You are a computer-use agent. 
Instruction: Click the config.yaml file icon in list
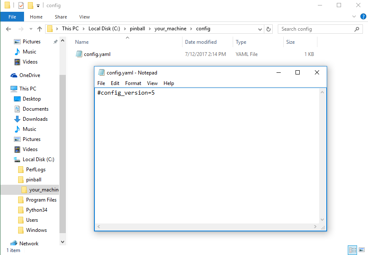pyautogui.click(x=79, y=54)
